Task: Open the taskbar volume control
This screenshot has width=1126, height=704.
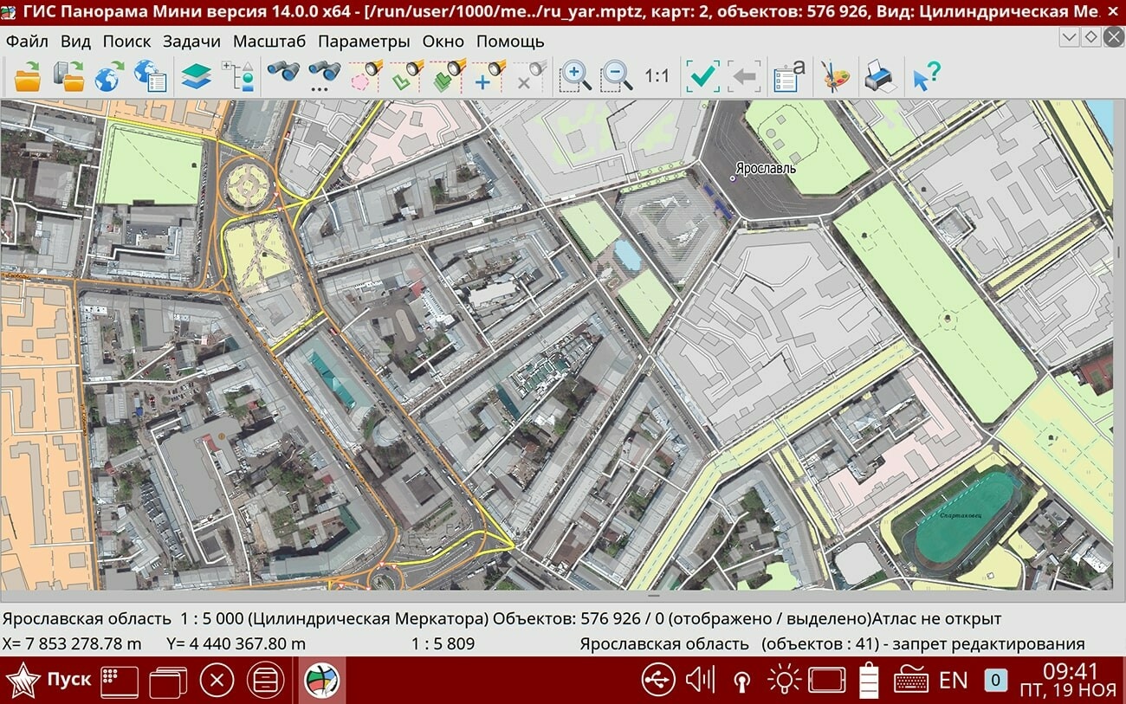Action: pos(699,681)
